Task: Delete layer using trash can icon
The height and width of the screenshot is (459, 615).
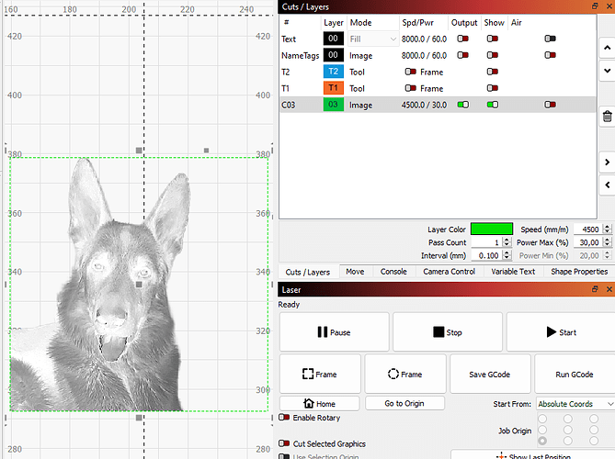Action: 607,117
